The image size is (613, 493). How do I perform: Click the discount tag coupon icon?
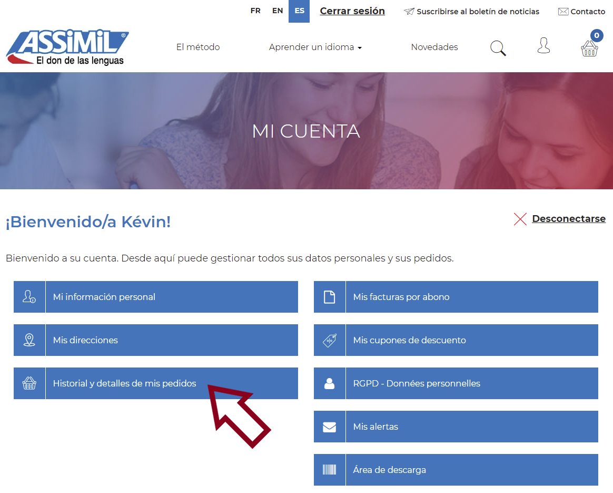(330, 340)
